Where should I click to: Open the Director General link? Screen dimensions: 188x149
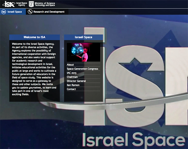point(76,81)
